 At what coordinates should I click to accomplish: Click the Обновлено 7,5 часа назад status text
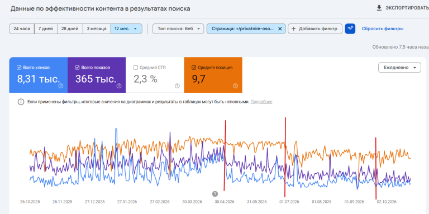401,47
